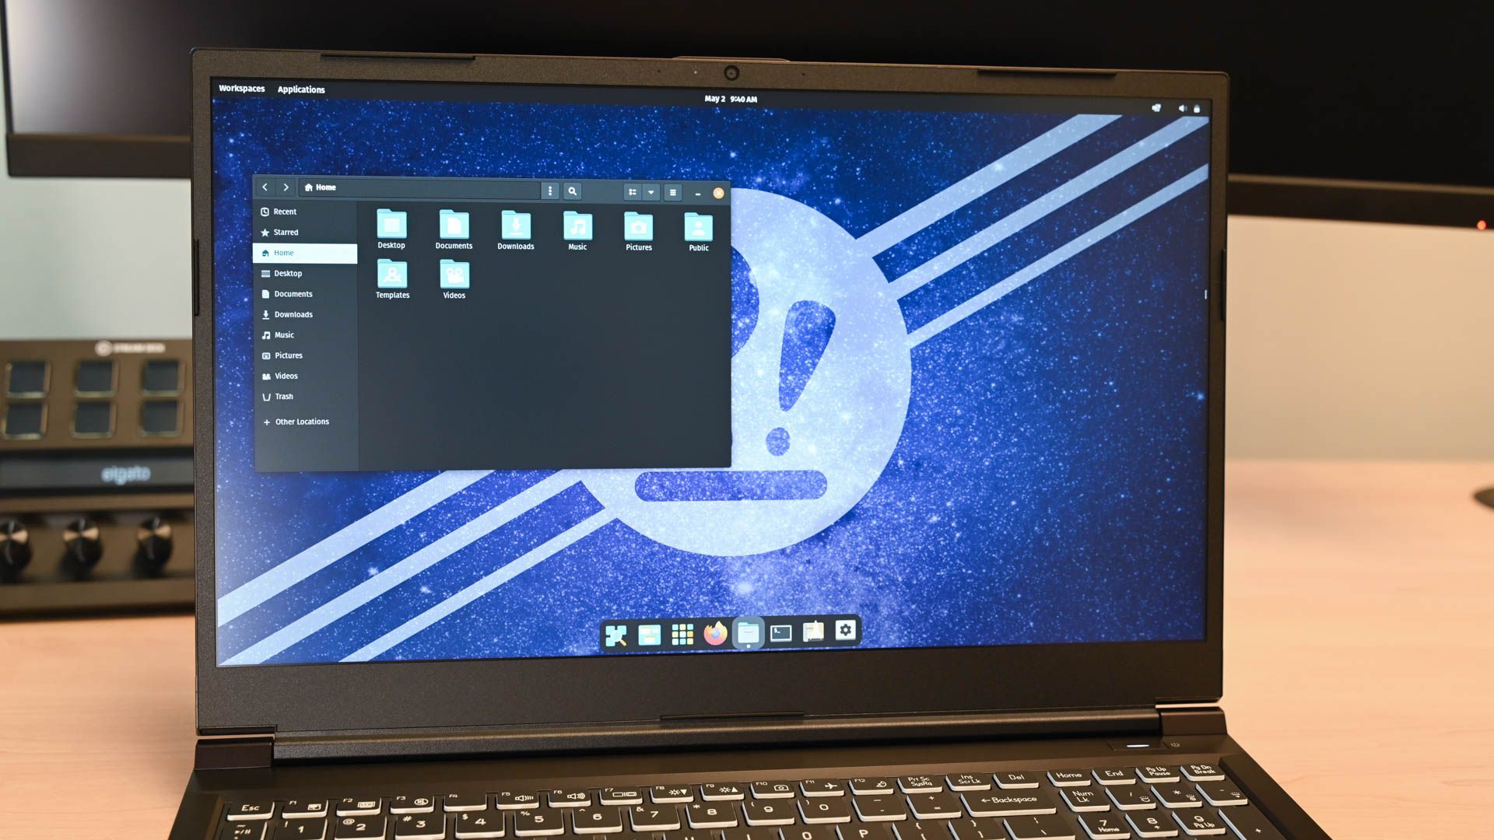The height and width of the screenshot is (840, 1494).
Task: Expand the Workspaces menu in top bar
Action: pos(240,89)
